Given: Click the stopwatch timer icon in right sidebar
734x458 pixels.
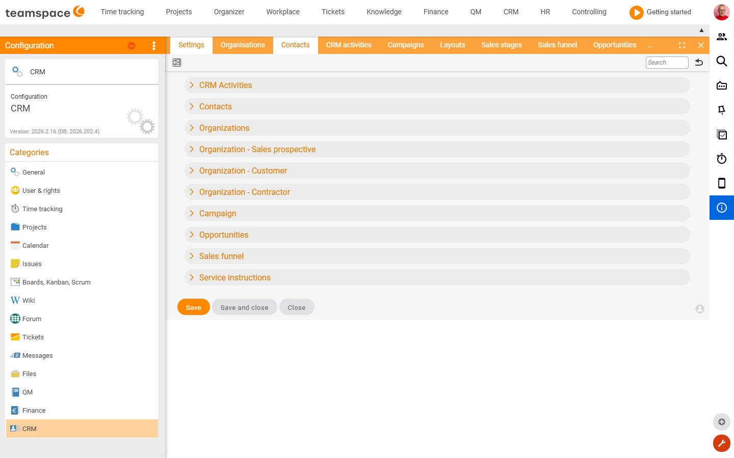Looking at the screenshot, I should (722, 159).
